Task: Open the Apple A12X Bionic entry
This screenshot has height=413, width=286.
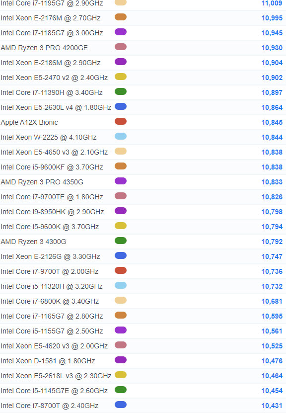Action: pyautogui.click(x=29, y=122)
